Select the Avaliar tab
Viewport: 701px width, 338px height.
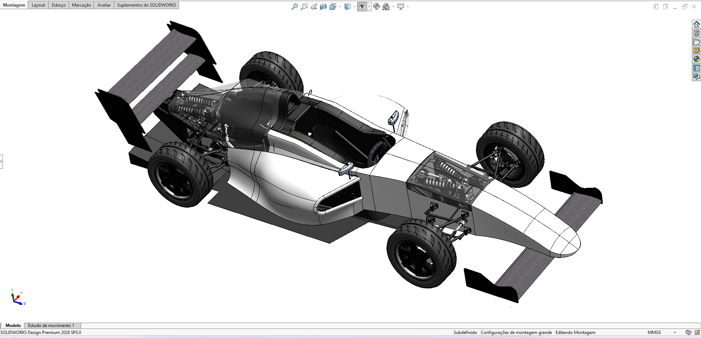(x=104, y=5)
